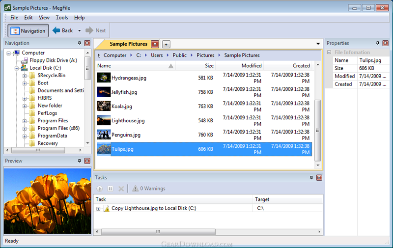Toggle the Navigation panel button
Viewport: 393px width, 248px height.
[28, 31]
